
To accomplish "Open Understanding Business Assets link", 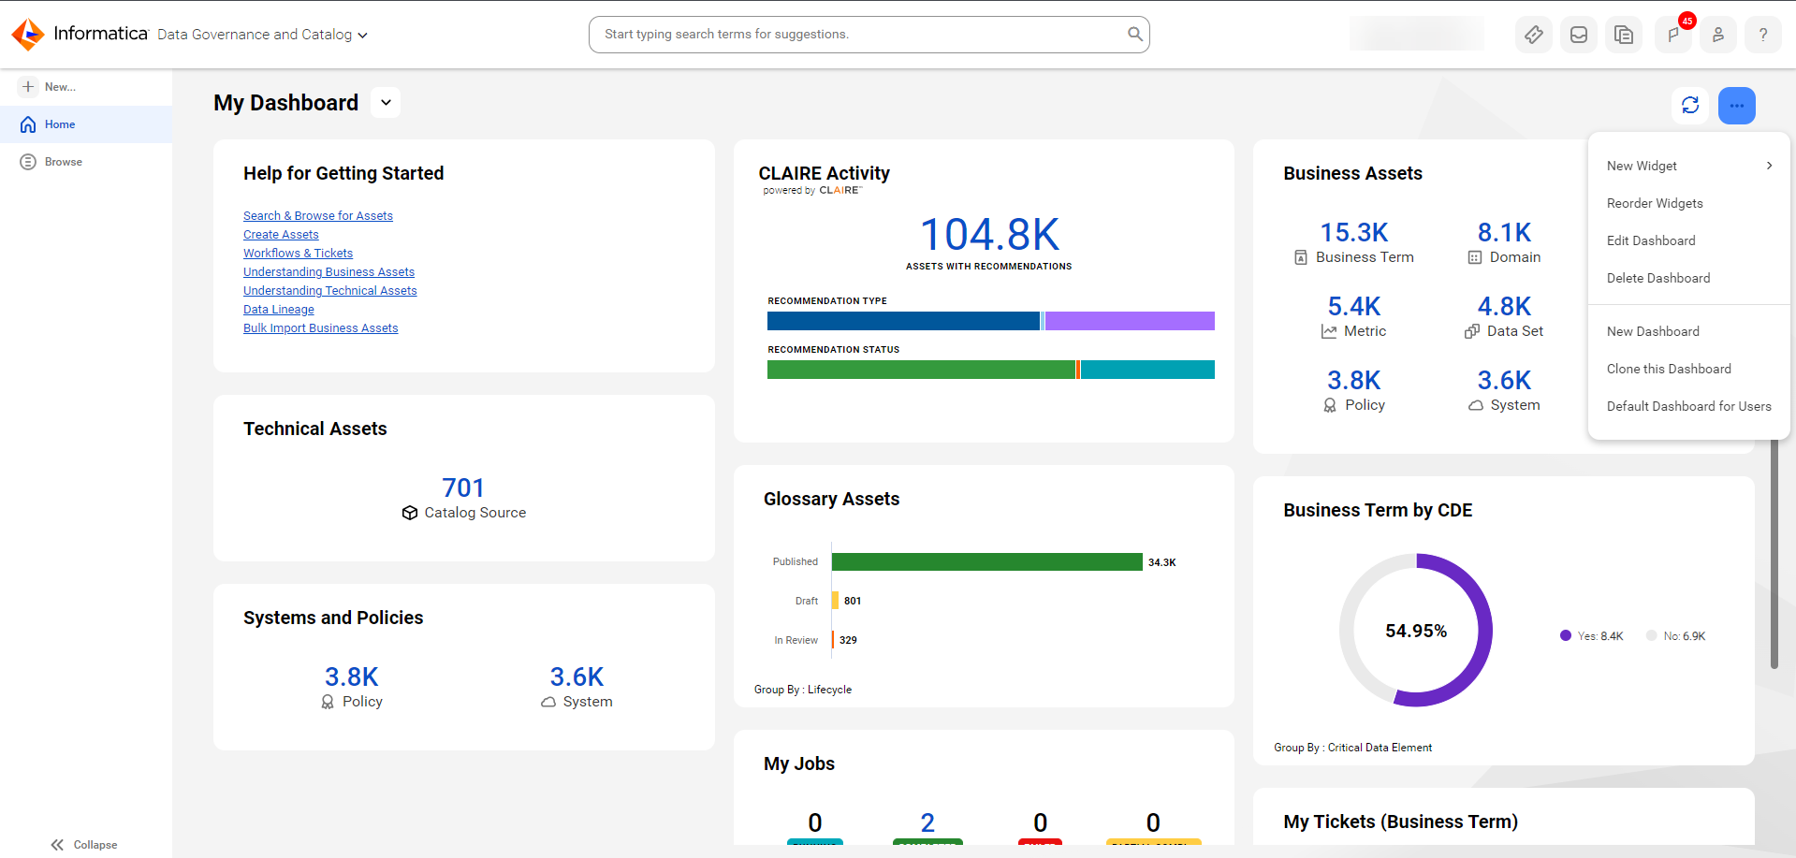I will [329, 272].
